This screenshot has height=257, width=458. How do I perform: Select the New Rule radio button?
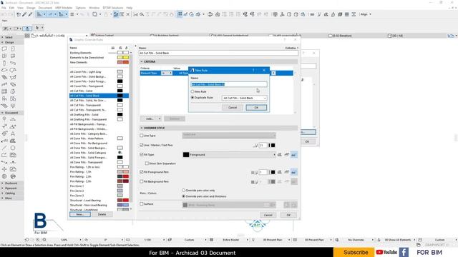[193, 91]
